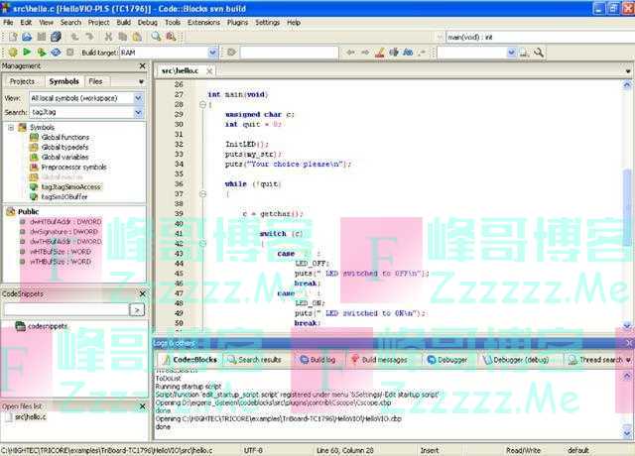Open the Build target dropdown
The width and height of the screenshot is (635, 456).
[212, 52]
